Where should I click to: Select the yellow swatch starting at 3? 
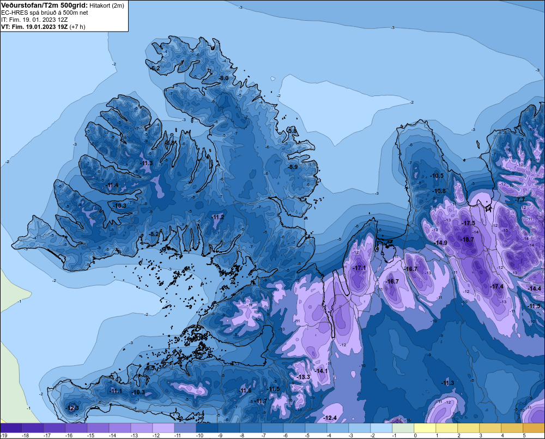pos(490,428)
